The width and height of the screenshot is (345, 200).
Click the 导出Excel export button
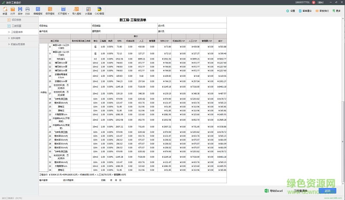273,191
